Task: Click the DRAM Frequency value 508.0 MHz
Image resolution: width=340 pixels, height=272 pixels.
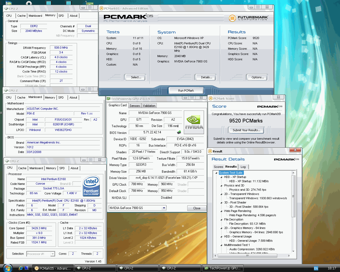Action: [x=61, y=48]
